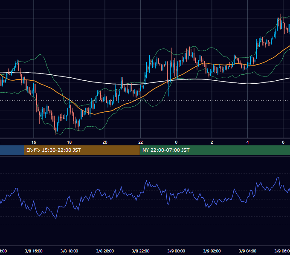Click the 3/8 16:00 time label
This screenshot has height=255, width=290.
point(34,251)
